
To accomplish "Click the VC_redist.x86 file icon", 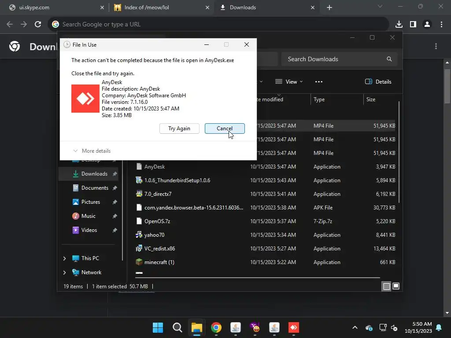I will click(x=139, y=249).
